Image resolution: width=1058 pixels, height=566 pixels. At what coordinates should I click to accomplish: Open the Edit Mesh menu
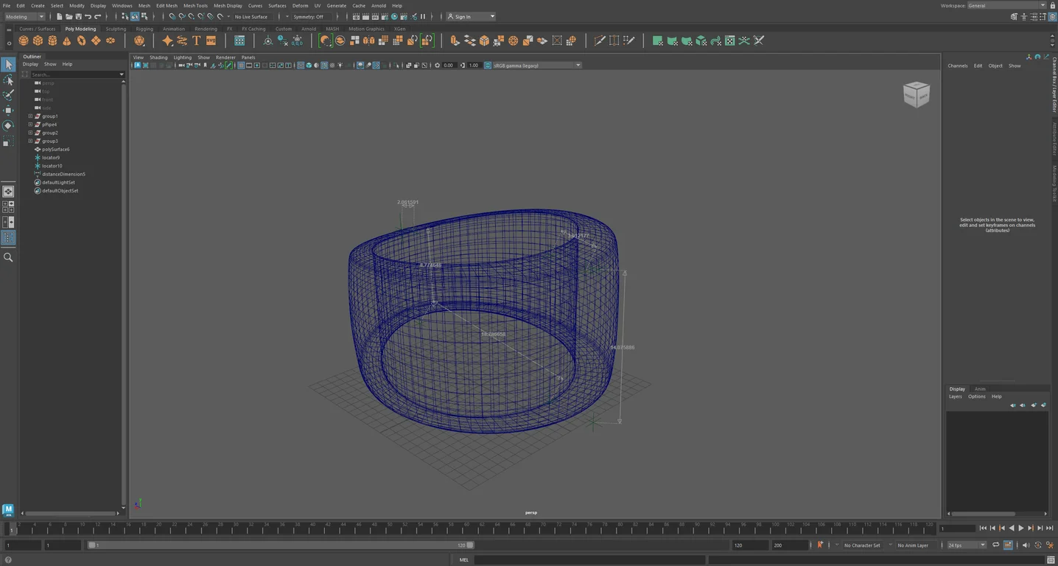coord(167,5)
